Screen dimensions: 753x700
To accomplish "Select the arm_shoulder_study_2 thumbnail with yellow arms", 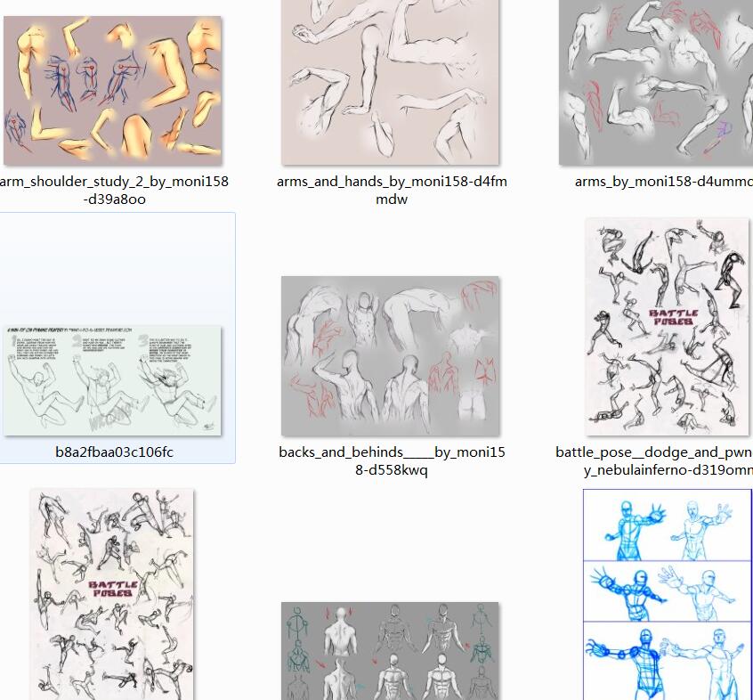I will pyautogui.click(x=112, y=90).
